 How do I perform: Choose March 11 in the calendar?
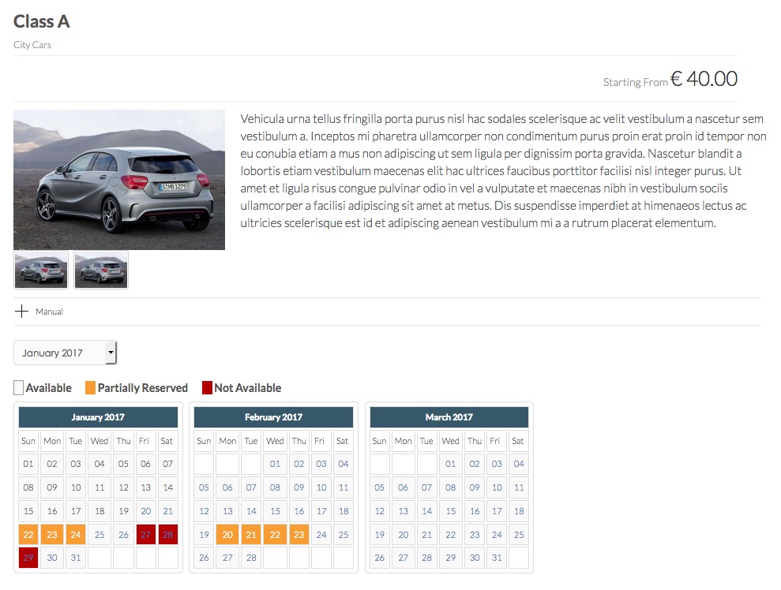click(x=519, y=487)
